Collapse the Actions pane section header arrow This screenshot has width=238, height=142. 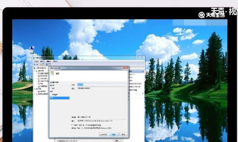point(143,71)
